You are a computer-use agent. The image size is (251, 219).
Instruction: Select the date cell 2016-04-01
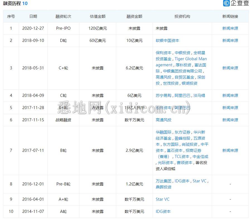tap(33, 199)
